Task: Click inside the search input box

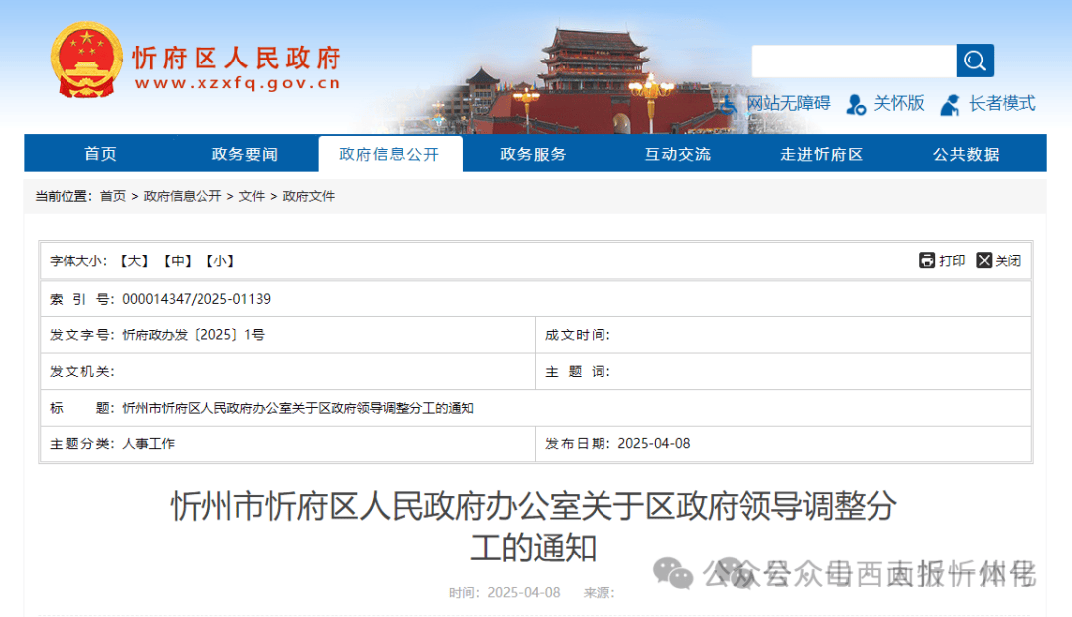Action: coord(854,61)
